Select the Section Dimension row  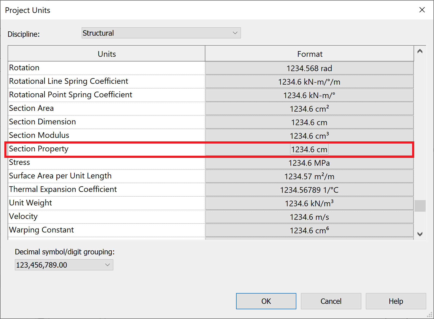[x=107, y=122]
